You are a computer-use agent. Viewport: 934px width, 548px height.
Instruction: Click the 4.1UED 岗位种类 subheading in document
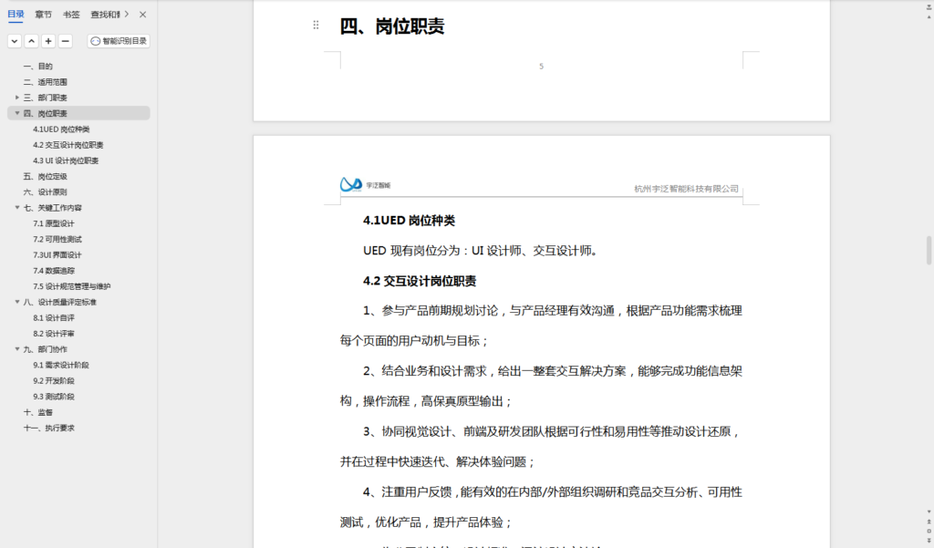(x=409, y=221)
